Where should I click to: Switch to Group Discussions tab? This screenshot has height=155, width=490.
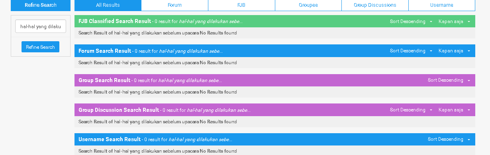tap(375, 5)
